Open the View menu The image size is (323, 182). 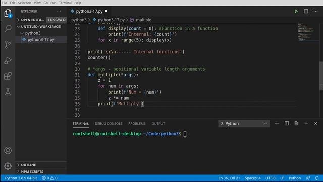37,3
